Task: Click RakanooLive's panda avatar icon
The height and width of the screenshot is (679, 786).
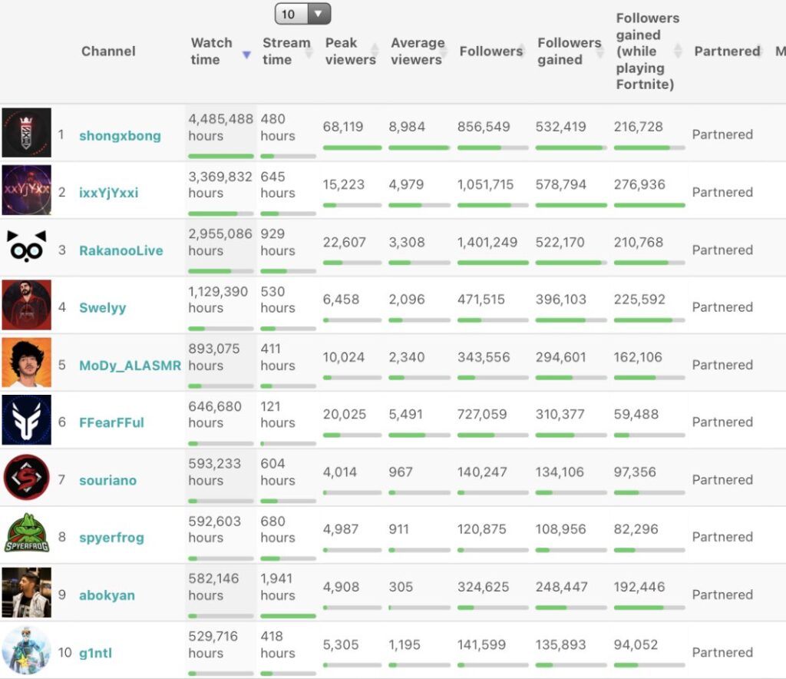Action: click(x=26, y=247)
